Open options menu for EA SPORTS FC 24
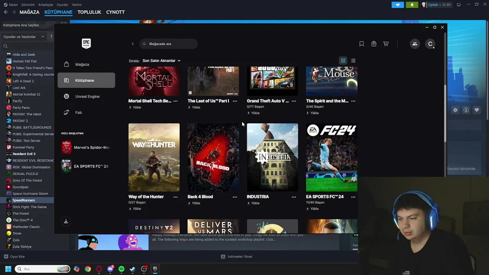The width and height of the screenshot is (489, 275). [353, 197]
